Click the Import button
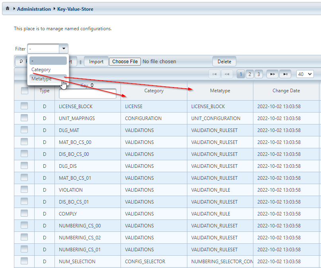This screenshot has width=321, height=268. 96,62
